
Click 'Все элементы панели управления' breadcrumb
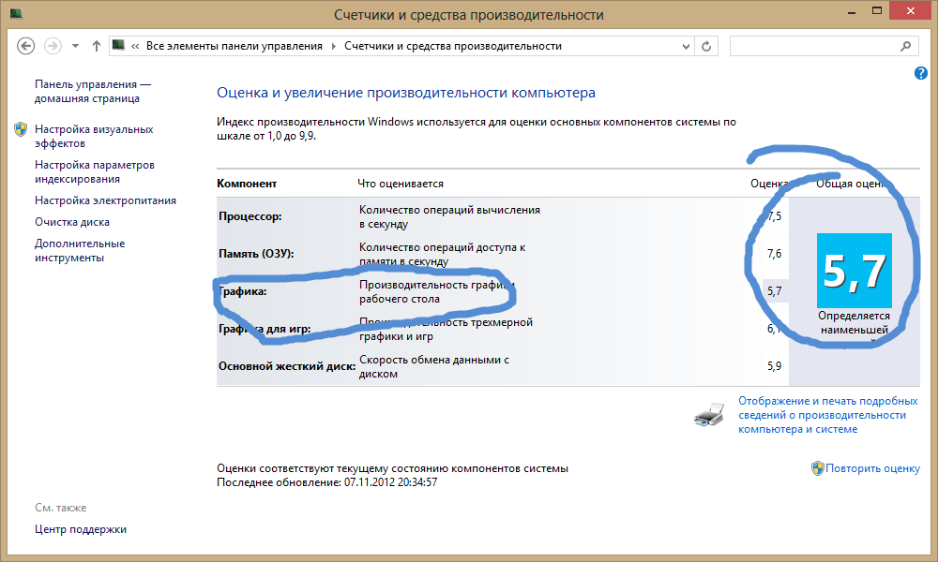[234, 46]
